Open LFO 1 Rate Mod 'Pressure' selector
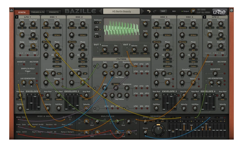 (x=33, y=28)
